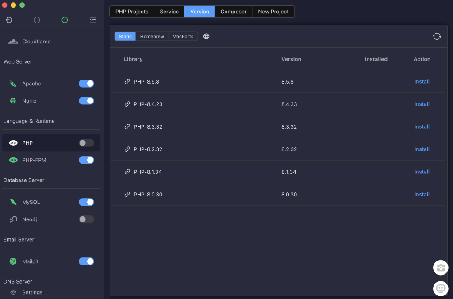This screenshot has width=453, height=299.
Task: Click the Apache feather icon
Action: [13, 84]
